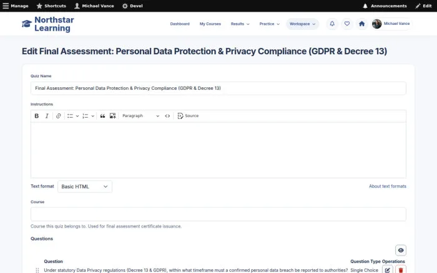Click the Course input field
437x273 pixels.
point(219,214)
